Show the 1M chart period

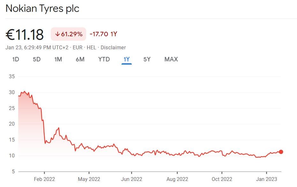58,59
